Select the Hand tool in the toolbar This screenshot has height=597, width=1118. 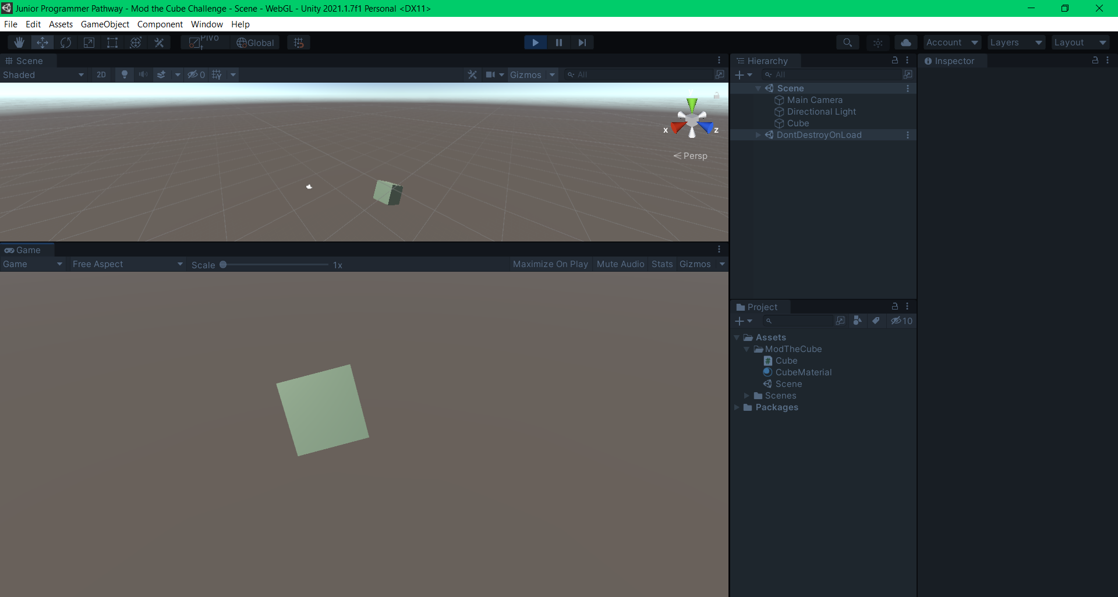pos(19,42)
